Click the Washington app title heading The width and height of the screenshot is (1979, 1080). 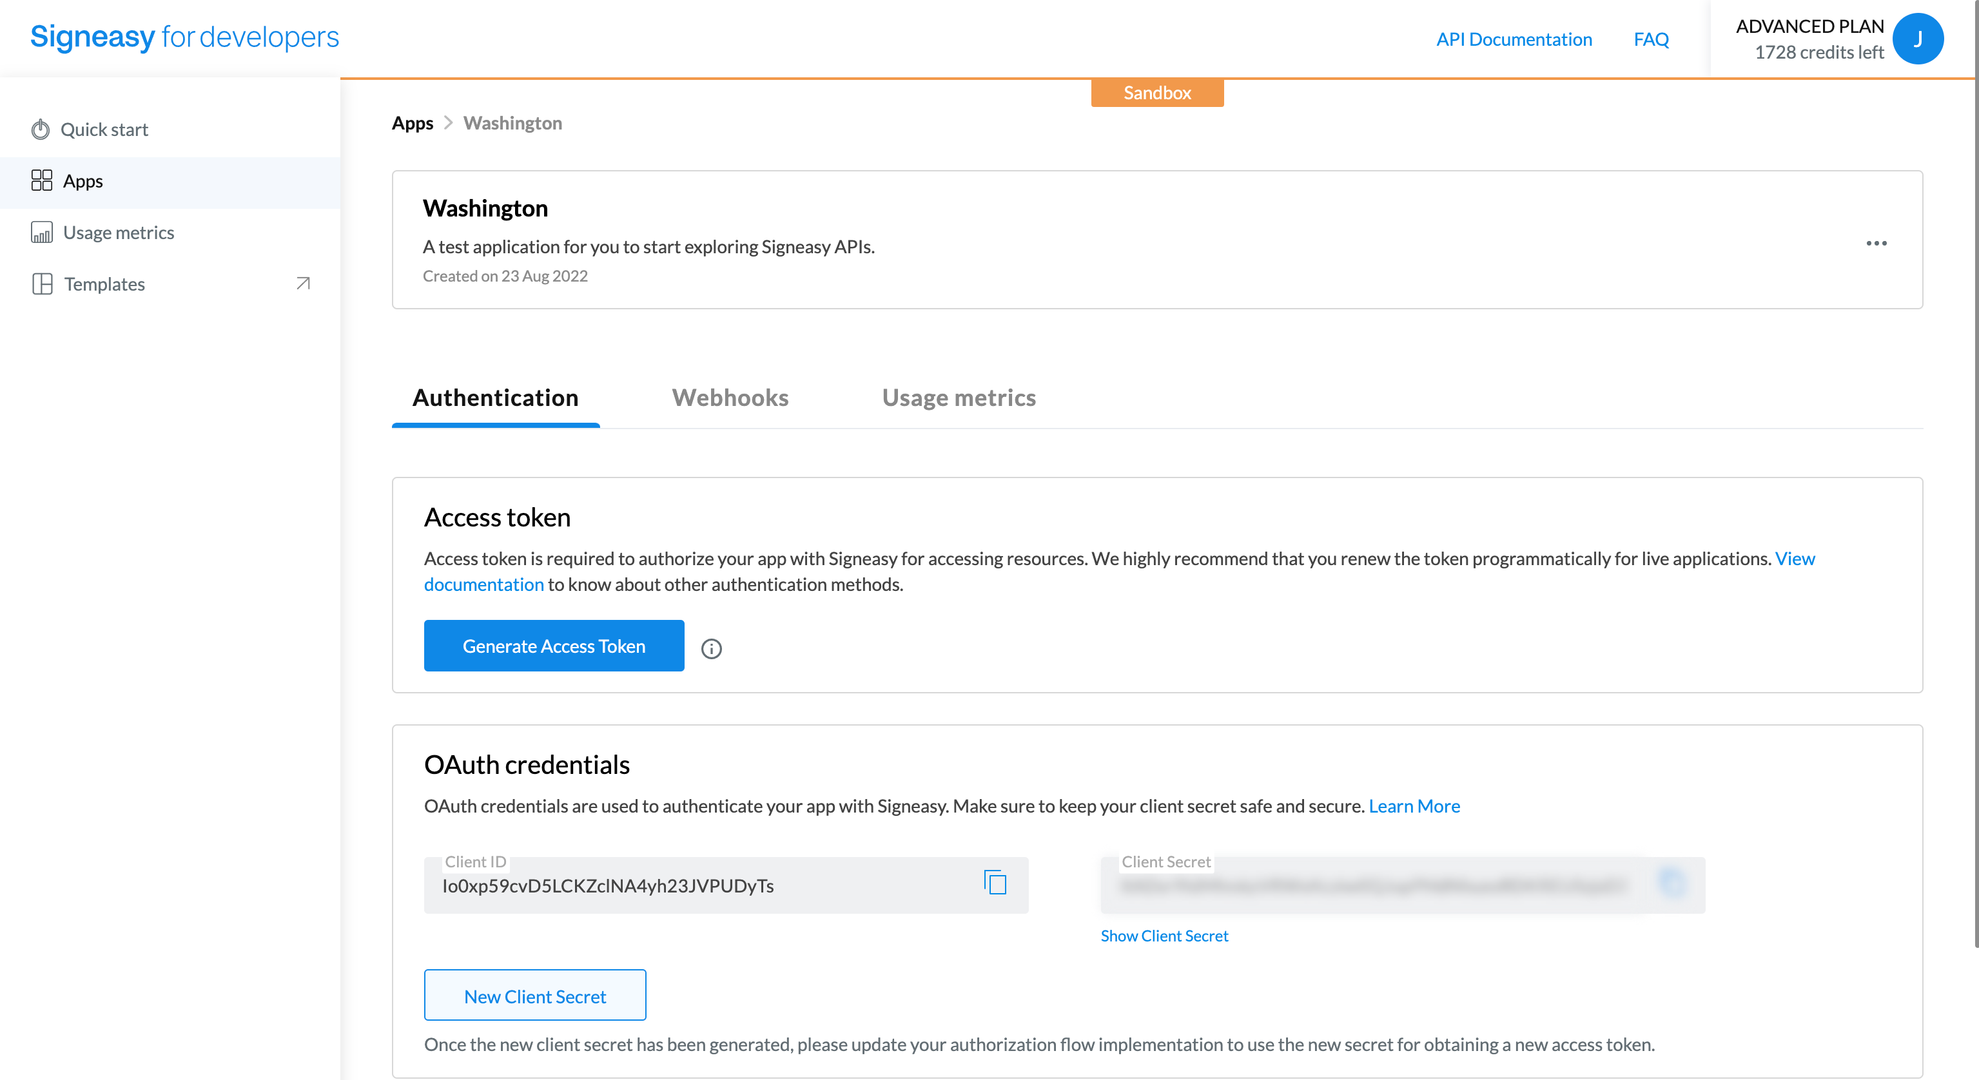(x=485, y=208)
